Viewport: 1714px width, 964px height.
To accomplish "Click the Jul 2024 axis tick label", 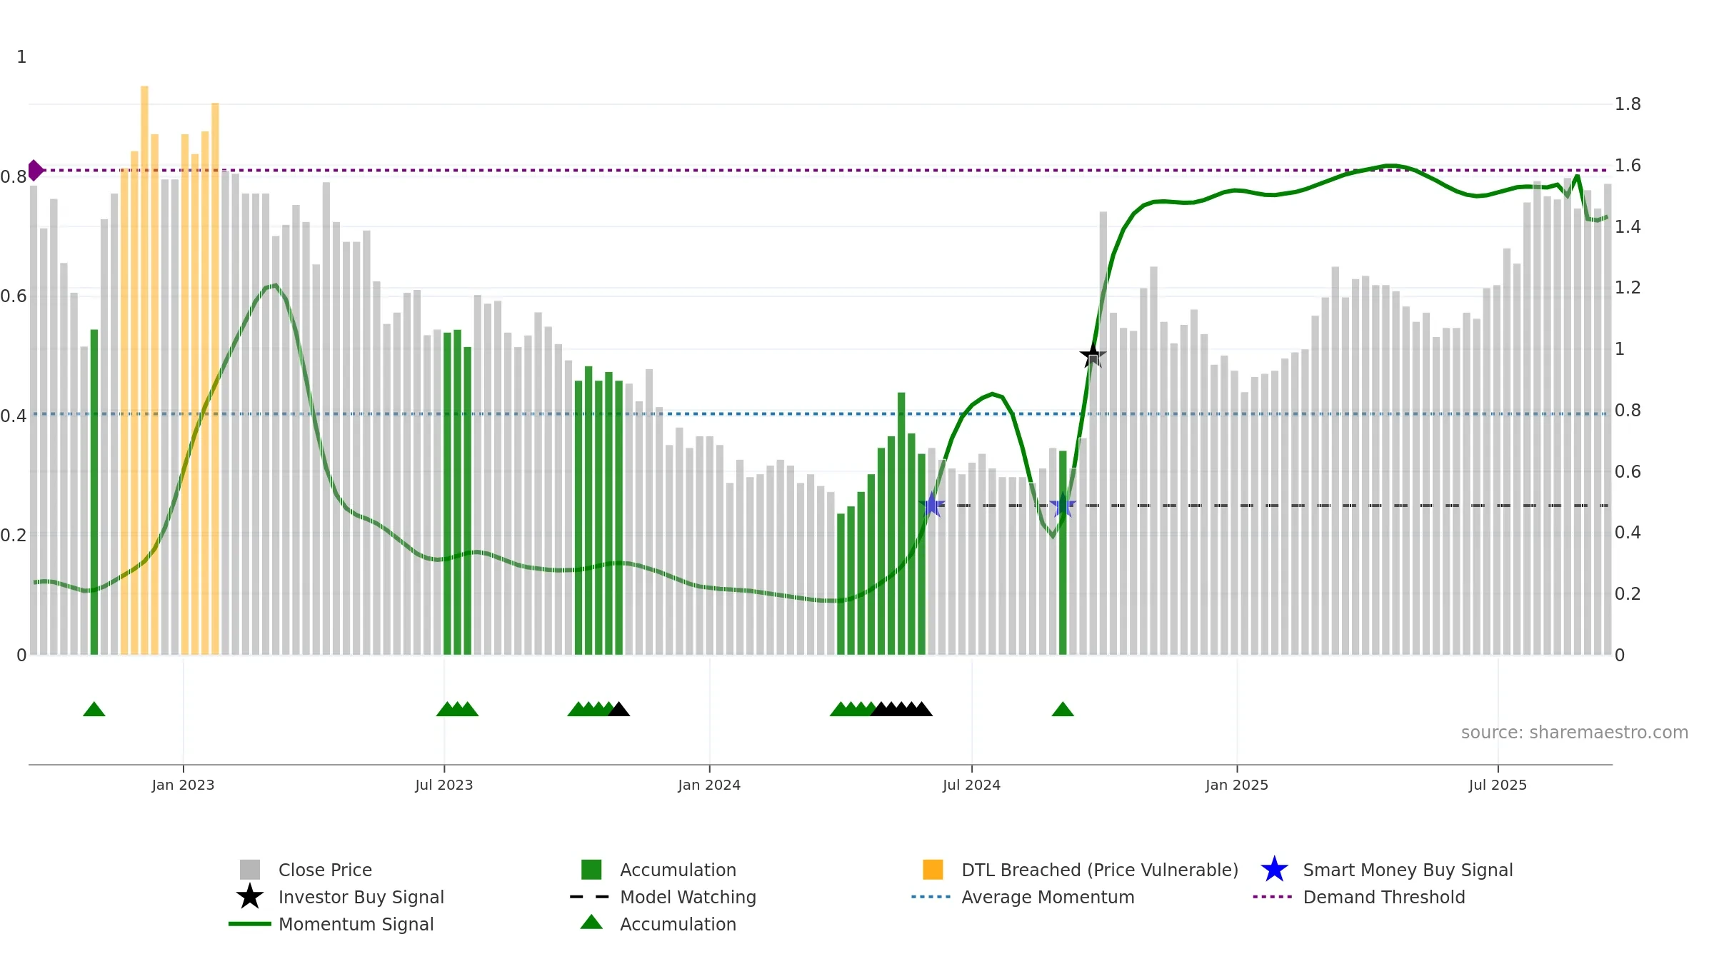I will coord(971,785).
